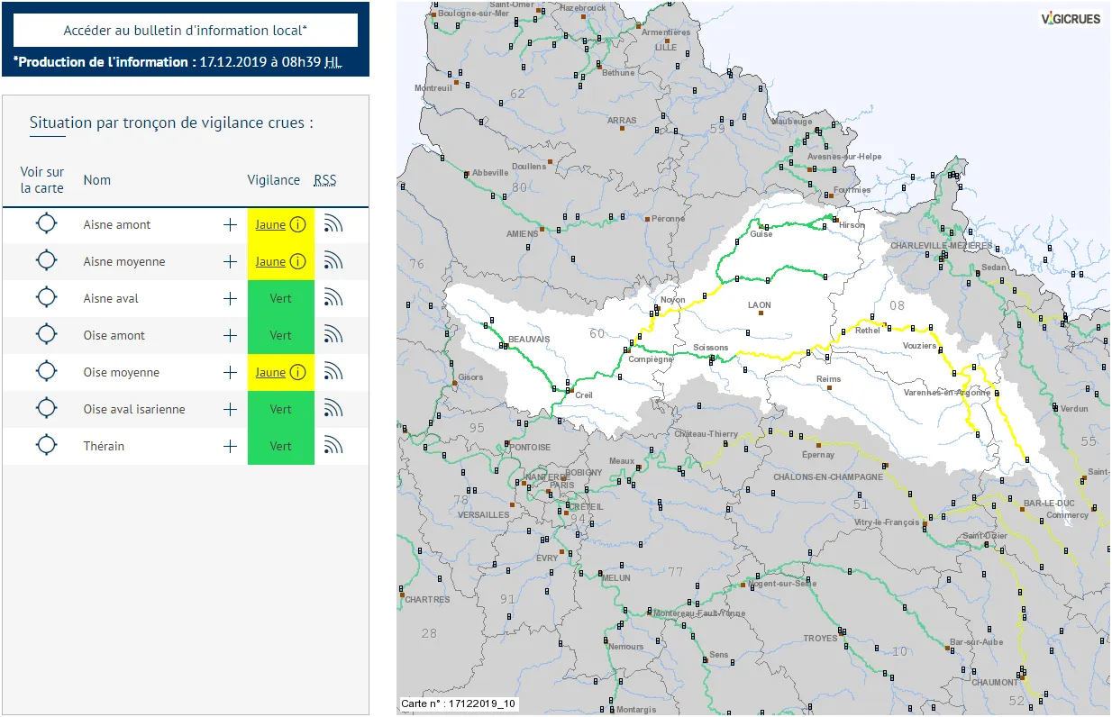The width and height of the screenshot is (1112, 717).
Task: Expand details for Aisne amont
Action: point(230,224)
